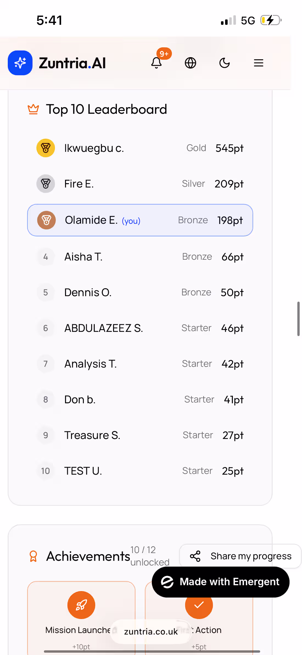Image resolution: width=302 pixels, height=655 pixels.
Task: Select TEST U. rank 10 row
Action: 140,471
